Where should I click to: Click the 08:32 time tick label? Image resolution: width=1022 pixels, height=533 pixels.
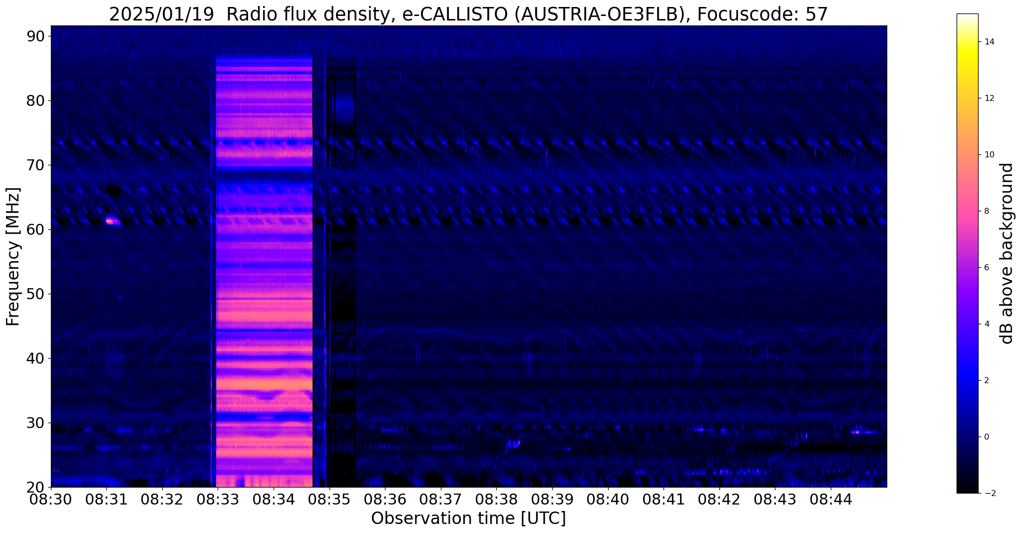pos(162,500)
